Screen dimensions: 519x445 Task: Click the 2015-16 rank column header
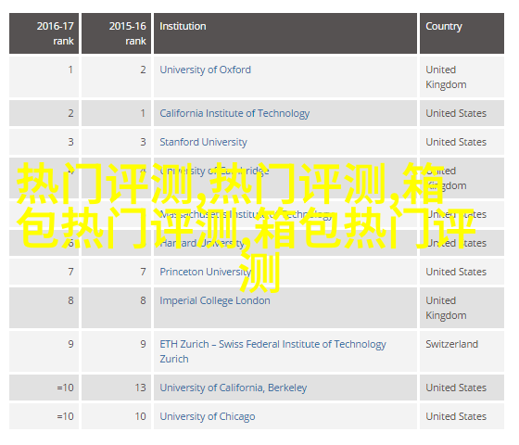tap(116, 33)
